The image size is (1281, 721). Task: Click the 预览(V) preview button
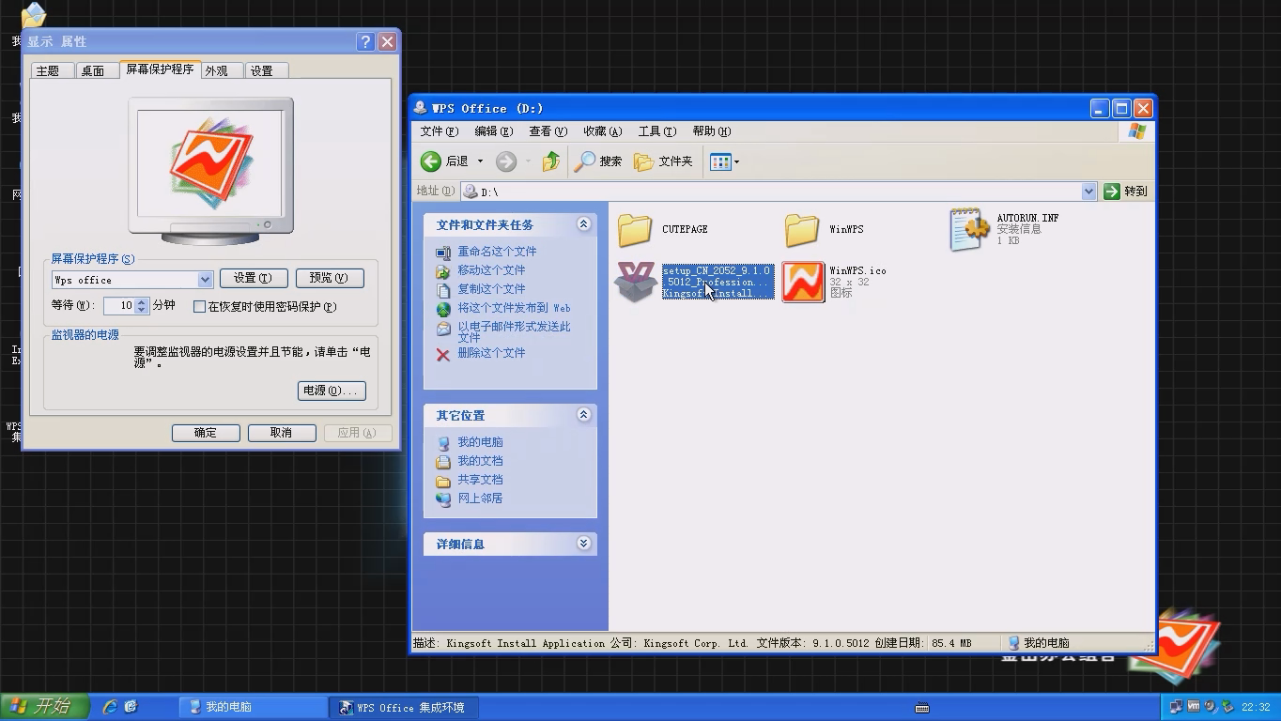point(330,278)
